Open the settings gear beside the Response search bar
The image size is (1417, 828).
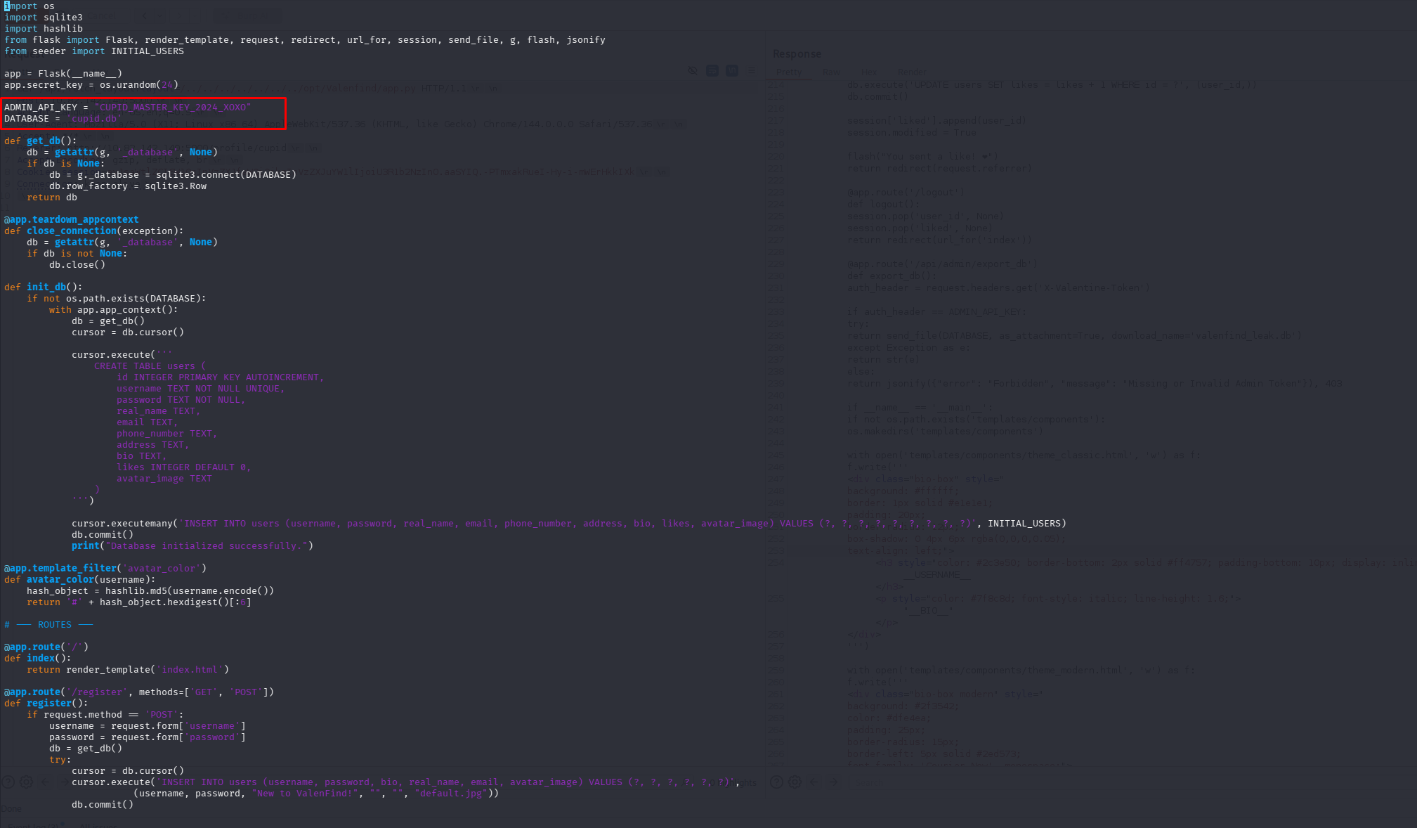tap(795, 782)
